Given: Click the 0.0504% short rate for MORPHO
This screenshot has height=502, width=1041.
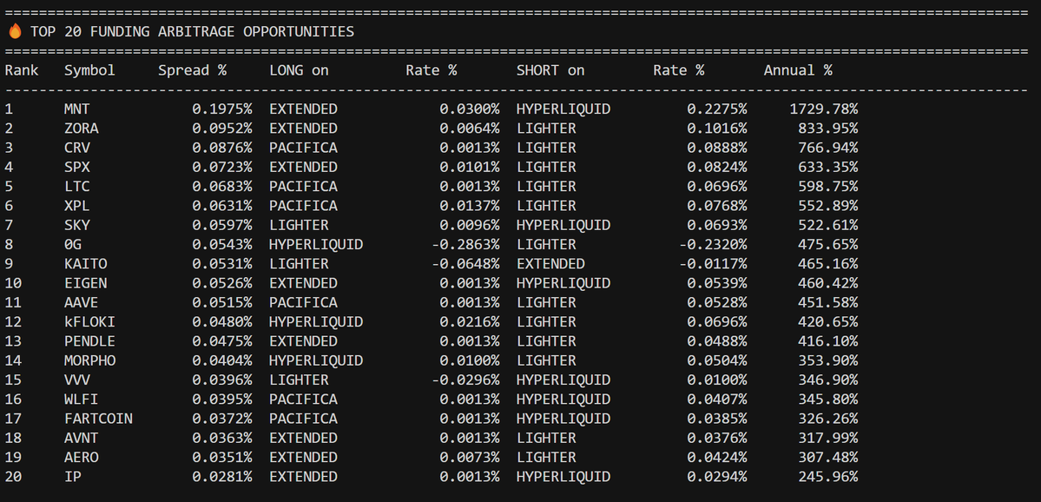Looking at the screenshot, I should click(717, 360).
